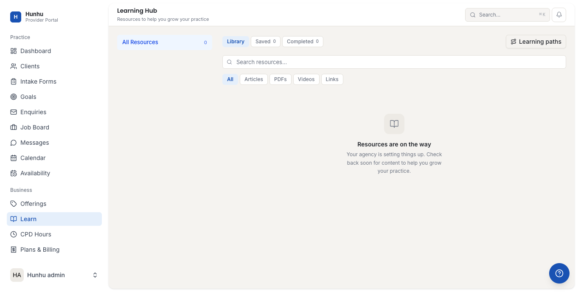578x292 pixels.
Task: Click the 'Hunhu' name in sidebar header
Action: tap(34, 14)
